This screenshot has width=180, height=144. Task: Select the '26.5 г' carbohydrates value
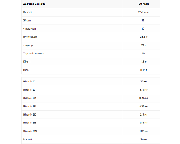pos(144,37)
